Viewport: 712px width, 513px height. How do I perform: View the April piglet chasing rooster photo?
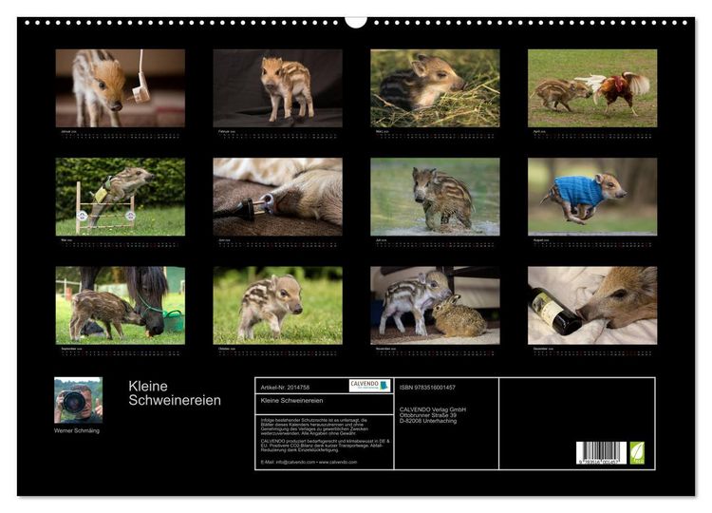point(592,88)
